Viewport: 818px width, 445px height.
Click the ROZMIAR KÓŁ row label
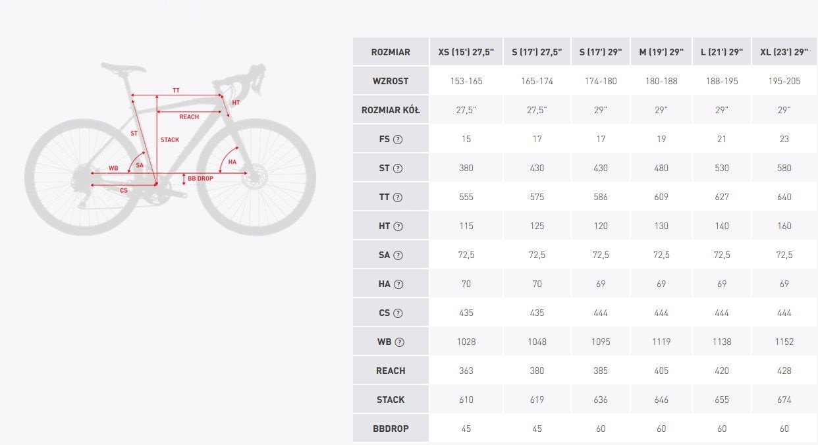[x=391, y=110]
